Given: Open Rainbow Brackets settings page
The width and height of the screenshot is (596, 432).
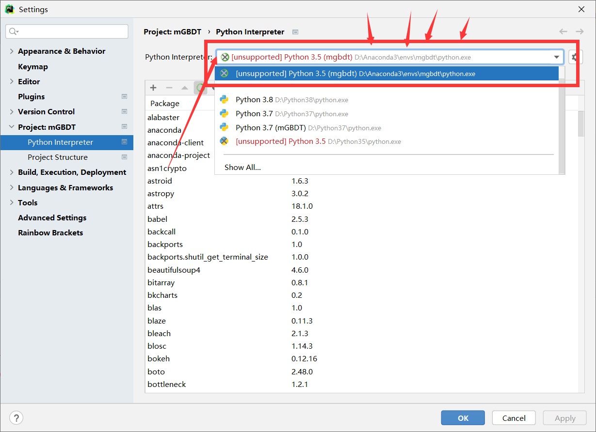Looking at the screenshot, I should (x=50, y=232).
